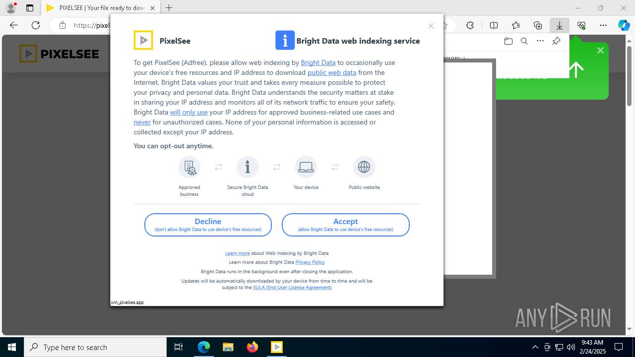Open Learn more about Web Indexing link
Image resolution: width=635 pixels, height=357 pixels.
point(238,253)
